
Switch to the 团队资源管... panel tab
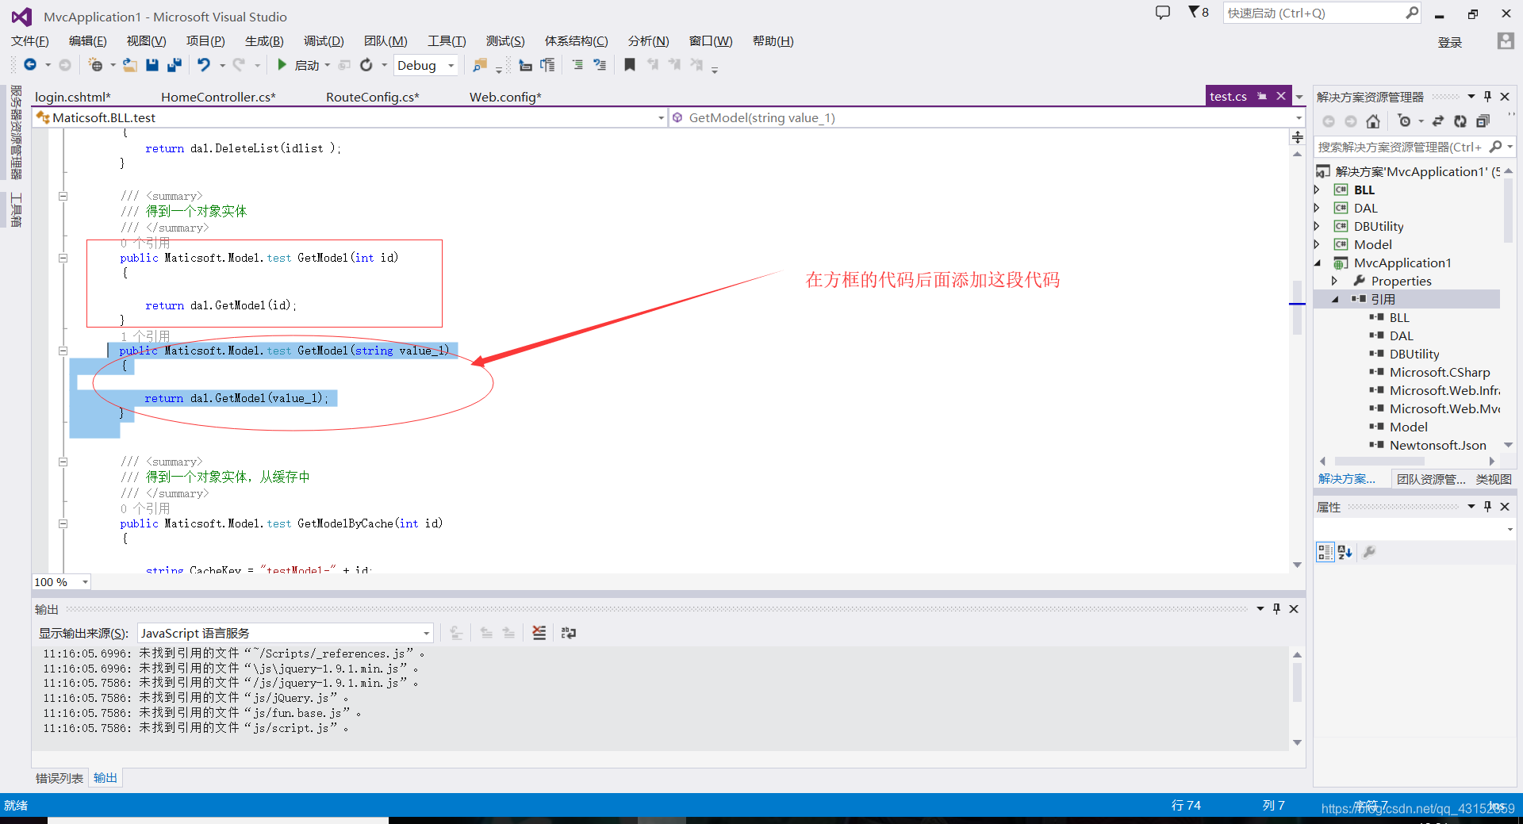(x=1431, y=479)
